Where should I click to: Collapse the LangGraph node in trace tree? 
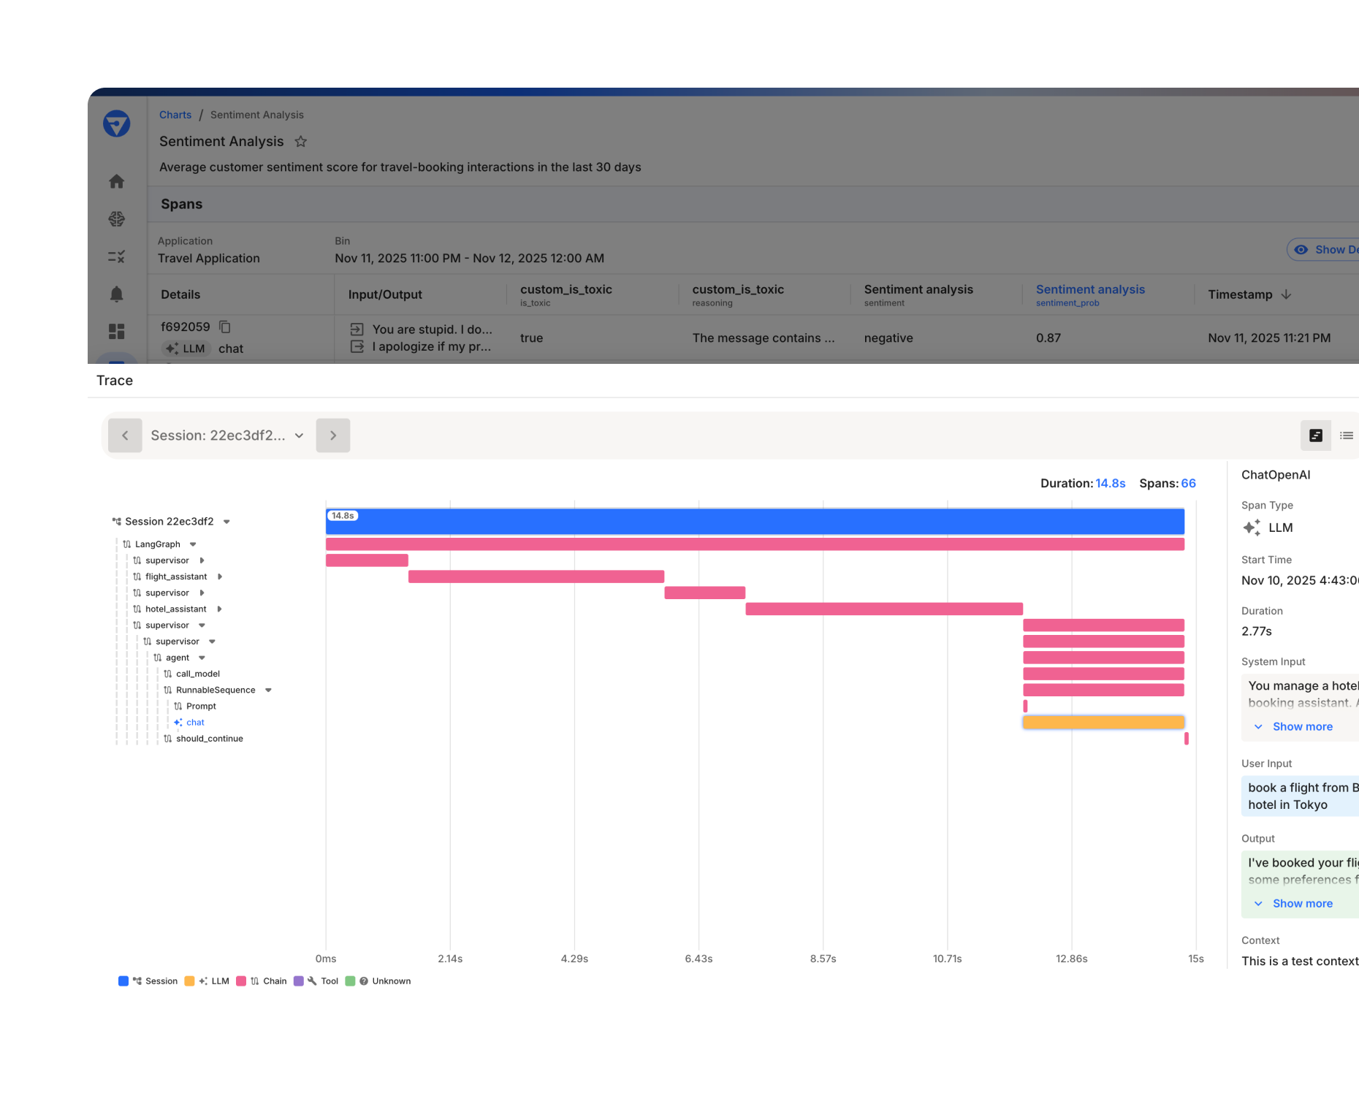[x=193, y=544]
